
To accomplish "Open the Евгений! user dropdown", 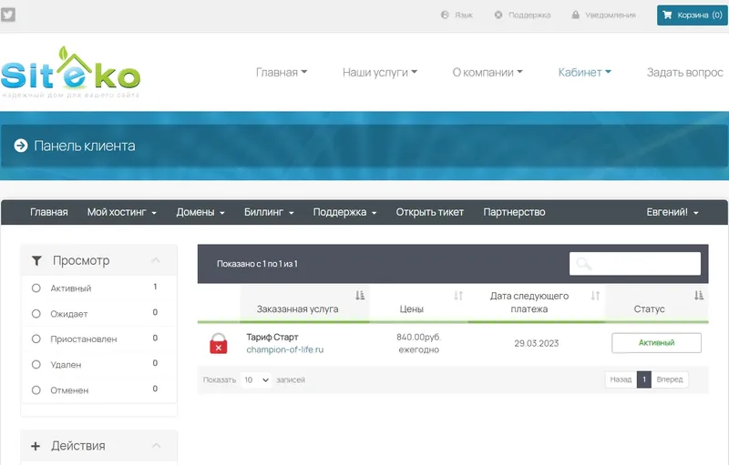I will pyautogui.click(x=673, y=212).
